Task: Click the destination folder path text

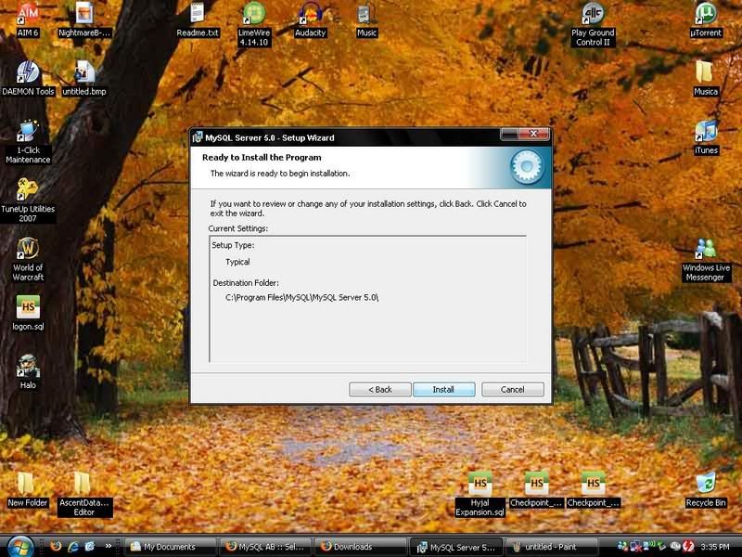Action: coord(302,297)
